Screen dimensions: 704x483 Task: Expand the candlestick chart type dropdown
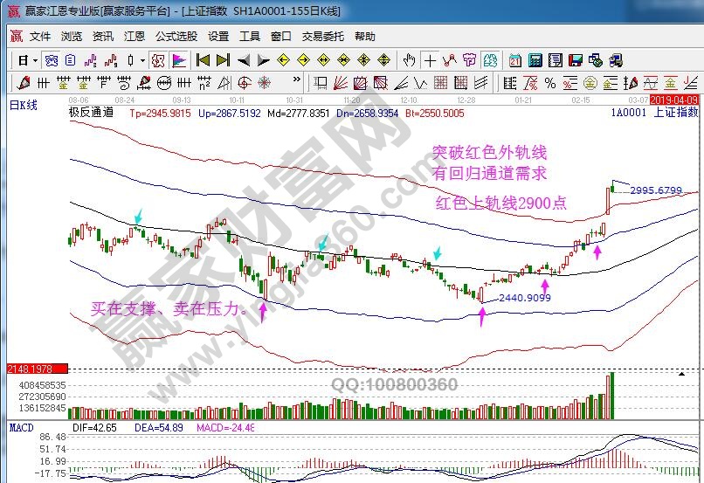143,60
